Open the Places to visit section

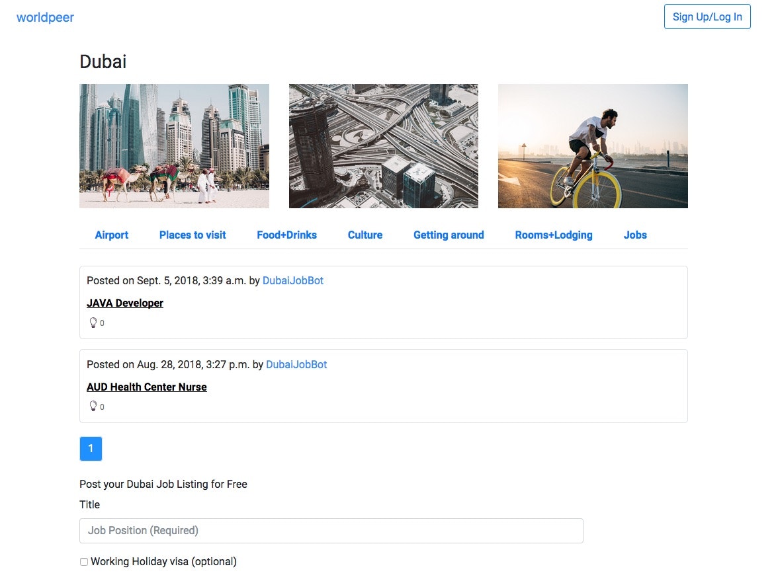[193, 235]
